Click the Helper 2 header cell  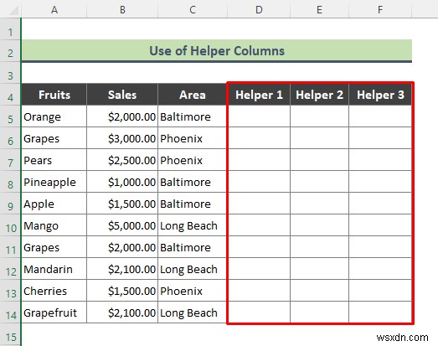click(320, 95)
